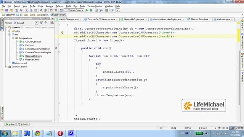Open the File menu
The width and height of the screenshot is (244, 137).
pyautogui.click(x=3, y=6)
